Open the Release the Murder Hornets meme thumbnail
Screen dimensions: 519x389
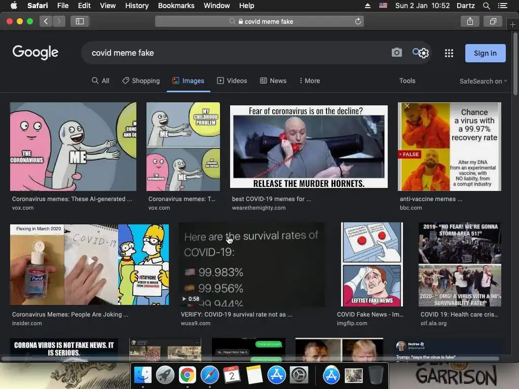coord(309,146)
